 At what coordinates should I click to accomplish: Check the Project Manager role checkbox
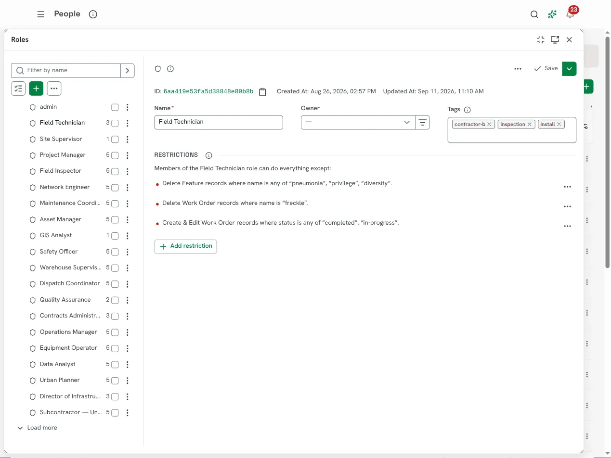click(x=115, y=155)
